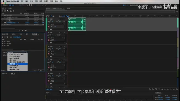Image resolution: width=180 pixels, height=101 pixels.
Task: Solo track 2 with its S button
Action: 62,33
